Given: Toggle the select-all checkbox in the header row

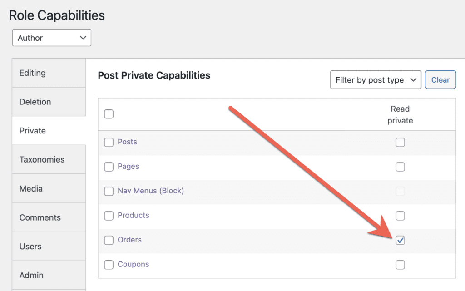Looking at the screenshot, I should tap(109, 114).
